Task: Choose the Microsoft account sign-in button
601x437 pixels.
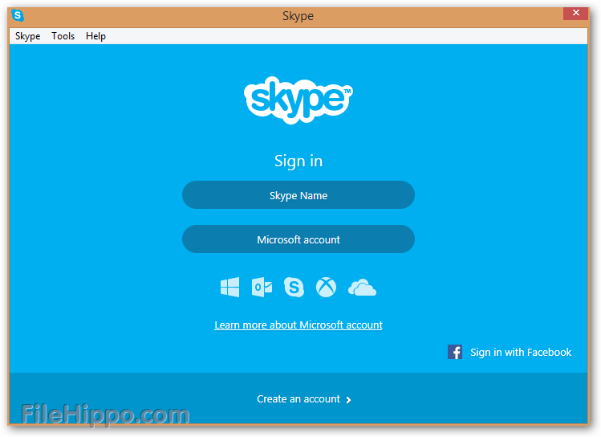Action: pos(298,239)
